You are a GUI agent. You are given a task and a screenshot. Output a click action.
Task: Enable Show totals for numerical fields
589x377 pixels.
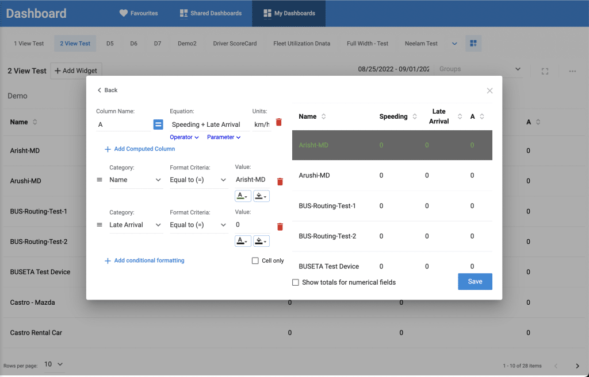pyautogui.click(x=296, y=282)
